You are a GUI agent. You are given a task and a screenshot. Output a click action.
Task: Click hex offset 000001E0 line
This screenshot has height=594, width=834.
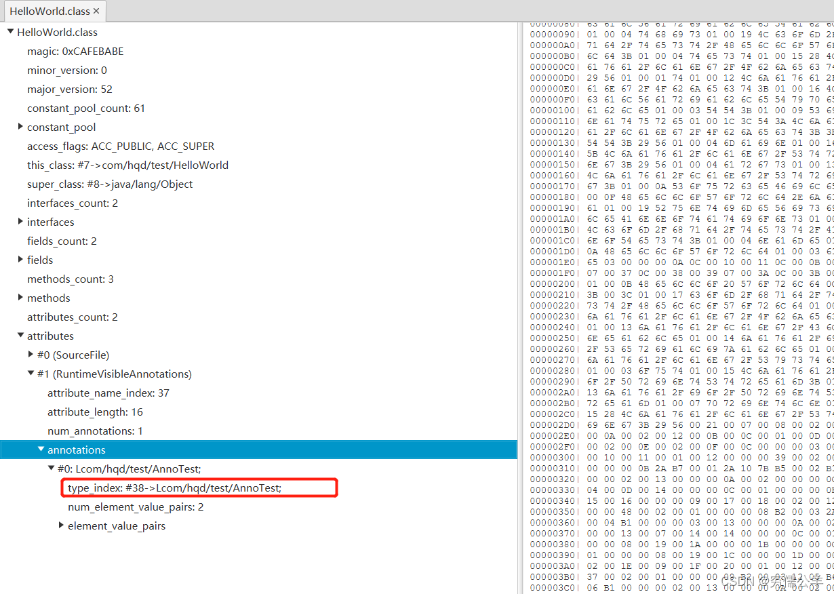pyautogui.click(x=681, y=262)
